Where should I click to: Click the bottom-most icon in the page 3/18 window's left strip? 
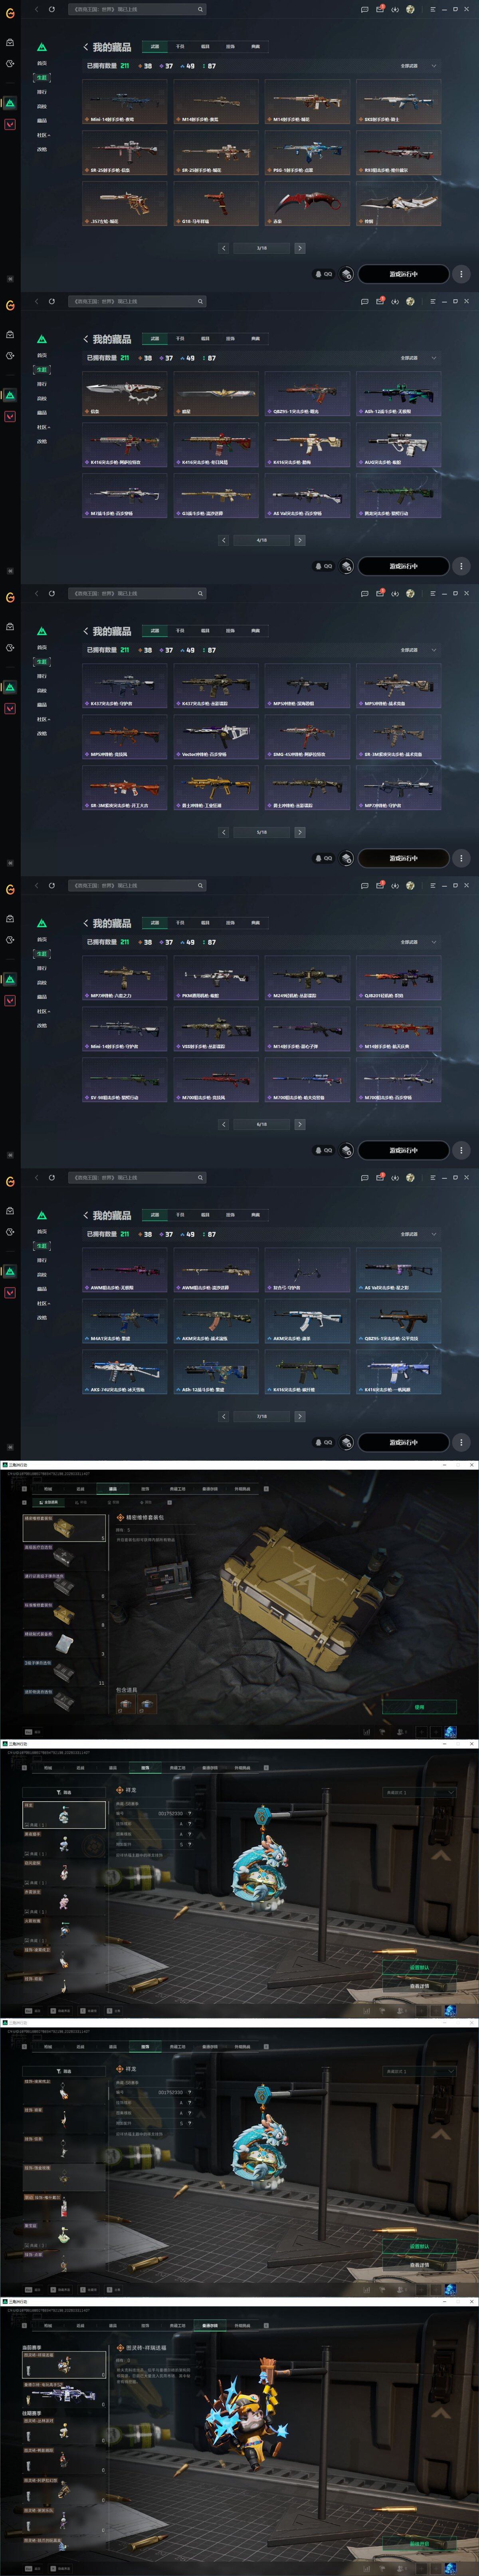[10, 279]
